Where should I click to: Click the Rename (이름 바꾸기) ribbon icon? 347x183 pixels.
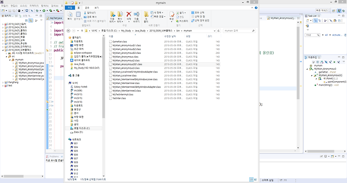pyautogui.click(x=136, y=14)
